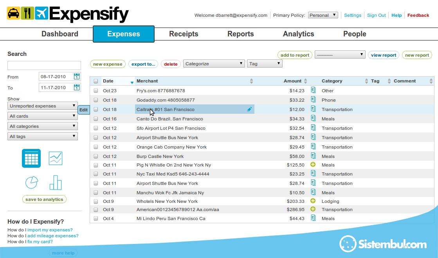Sort by Comment column arrows
This screenshot has height=258, width=438.
[x=431, y=81]
